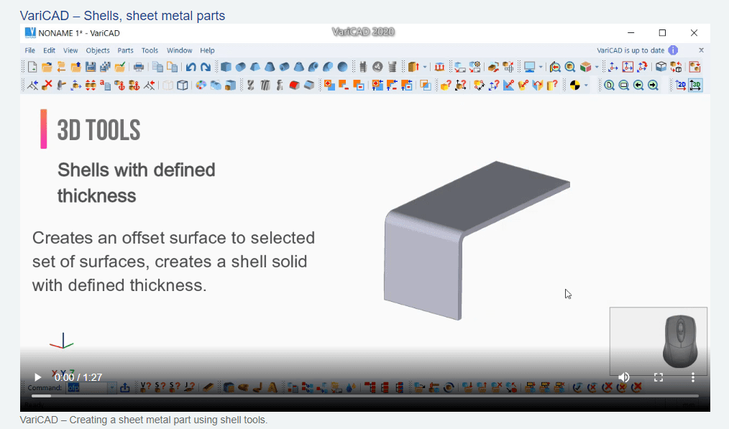Click the drill hole tool icon
The width and height of the screenshot is (729, 429).
[x=251, y=85]
